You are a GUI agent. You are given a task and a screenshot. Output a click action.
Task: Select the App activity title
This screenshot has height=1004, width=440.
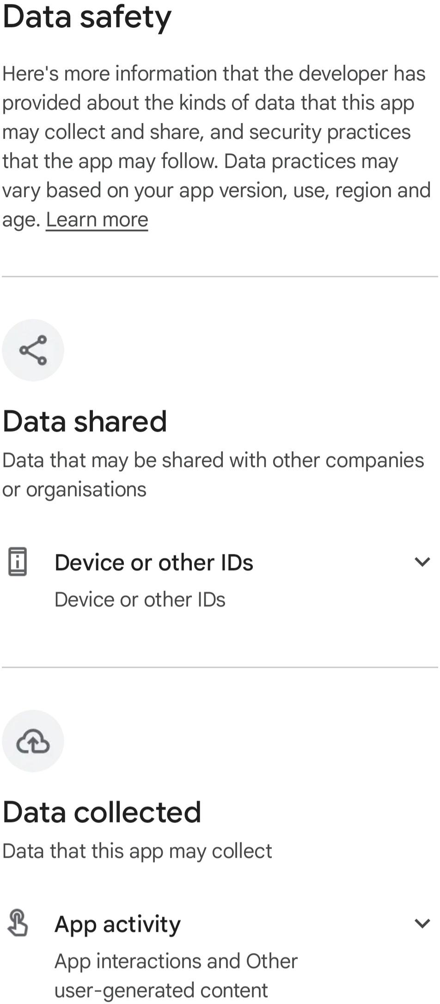[117, 924]
